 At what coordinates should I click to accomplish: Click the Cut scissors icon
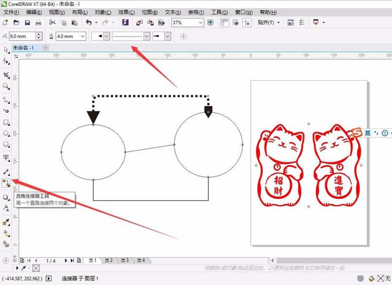[x=52, y=22]
